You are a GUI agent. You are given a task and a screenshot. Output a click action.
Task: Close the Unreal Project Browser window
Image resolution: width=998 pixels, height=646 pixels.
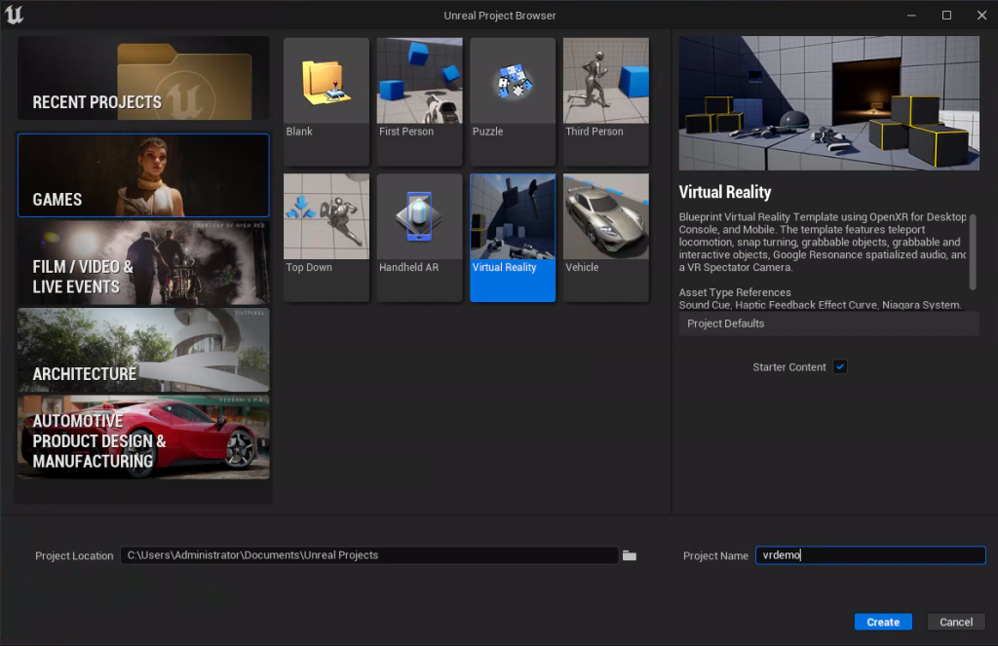click(x=981, y=16)
